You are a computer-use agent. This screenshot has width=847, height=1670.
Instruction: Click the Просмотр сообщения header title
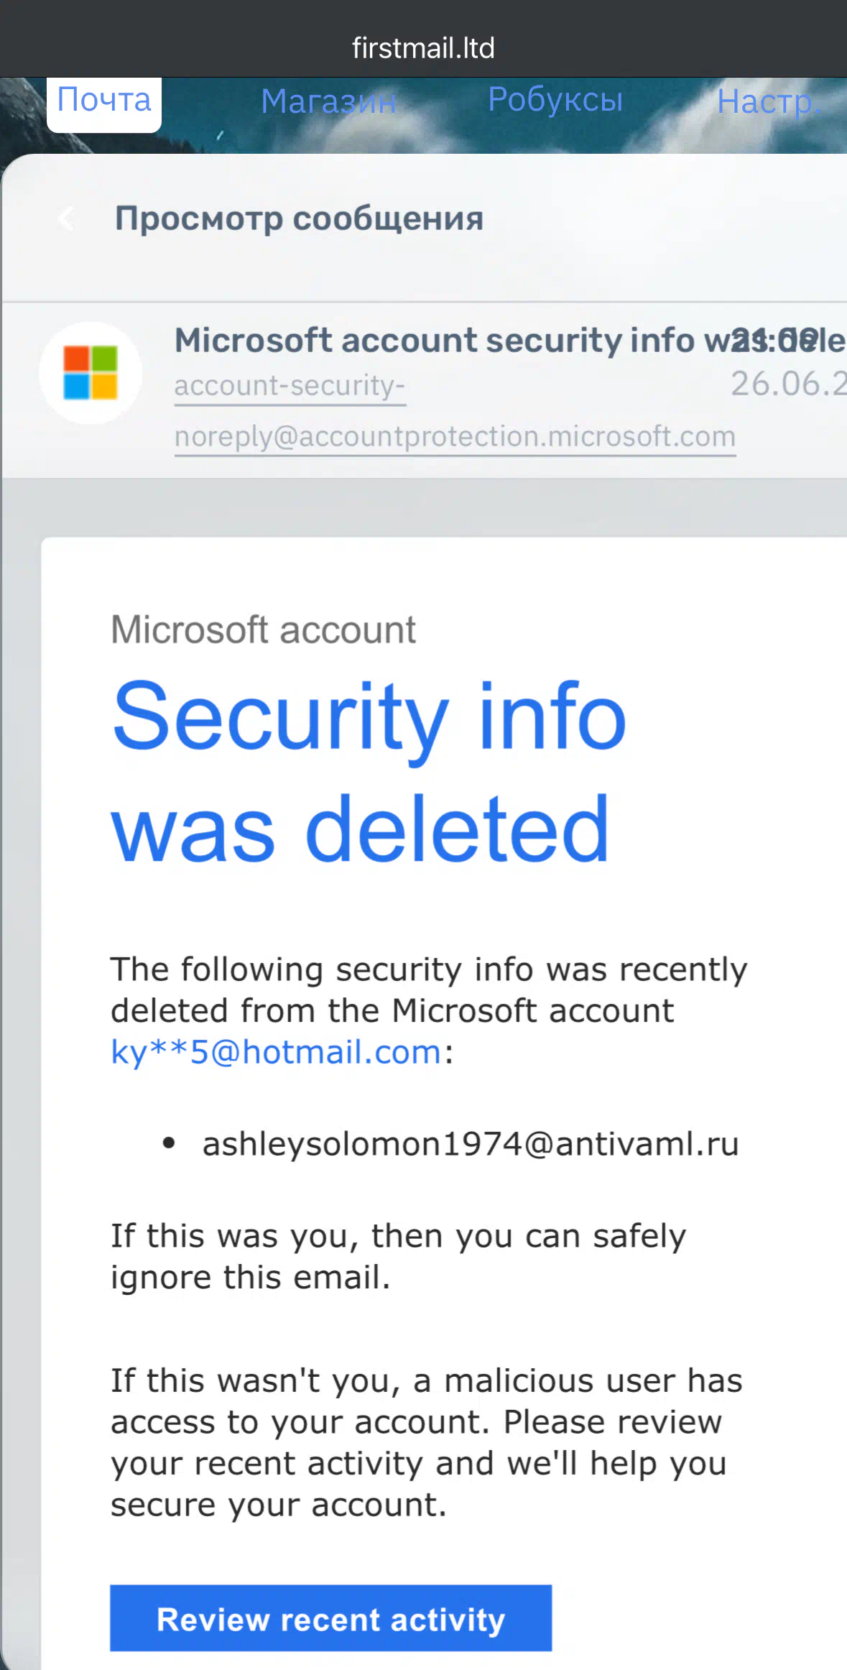(x=299, y=218)
